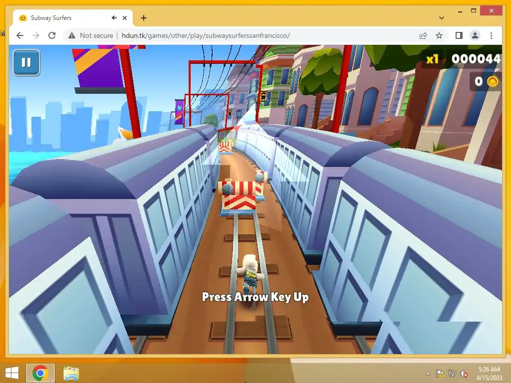Click the gold coin icon

coord(492,81)
